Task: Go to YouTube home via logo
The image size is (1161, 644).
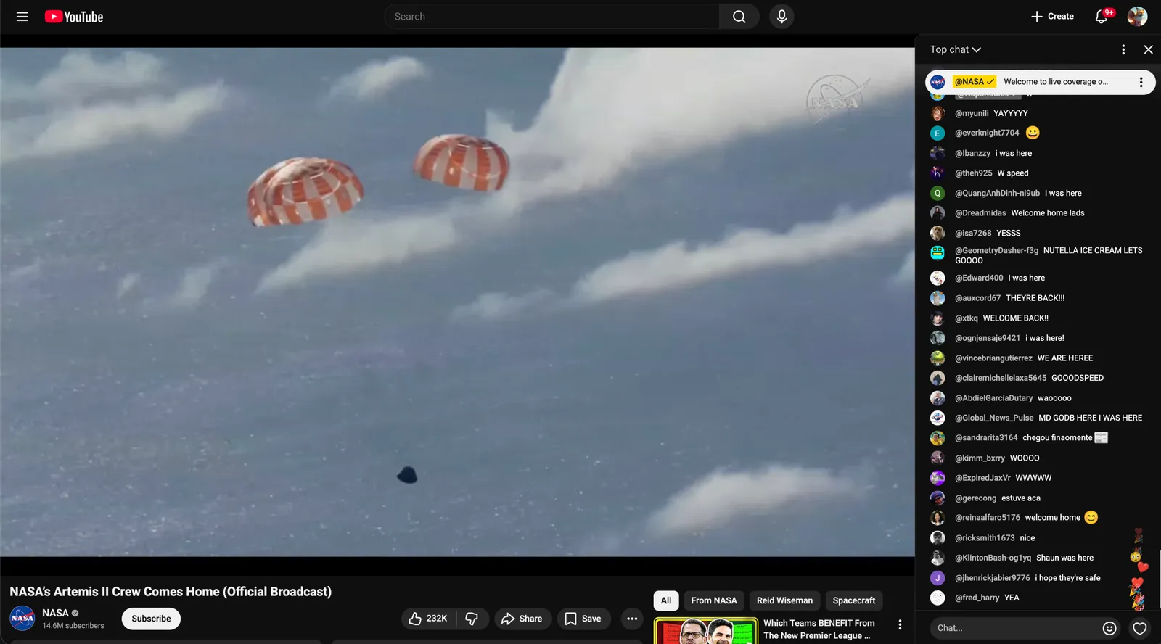Action: [x=74, y=17]
